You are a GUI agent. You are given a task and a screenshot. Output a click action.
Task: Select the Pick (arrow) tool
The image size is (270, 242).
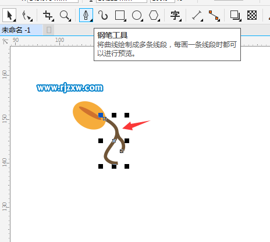point(9,15)
